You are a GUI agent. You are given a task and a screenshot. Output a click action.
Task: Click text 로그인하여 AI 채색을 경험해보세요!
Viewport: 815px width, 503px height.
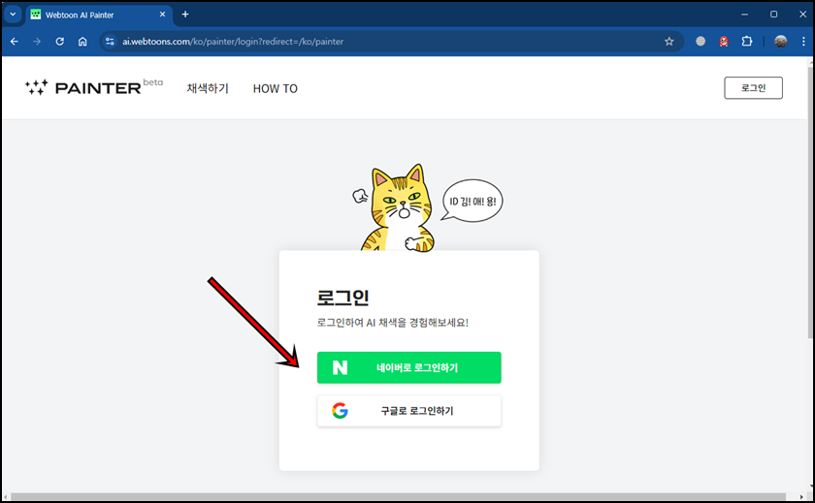[x=392, y=323]
